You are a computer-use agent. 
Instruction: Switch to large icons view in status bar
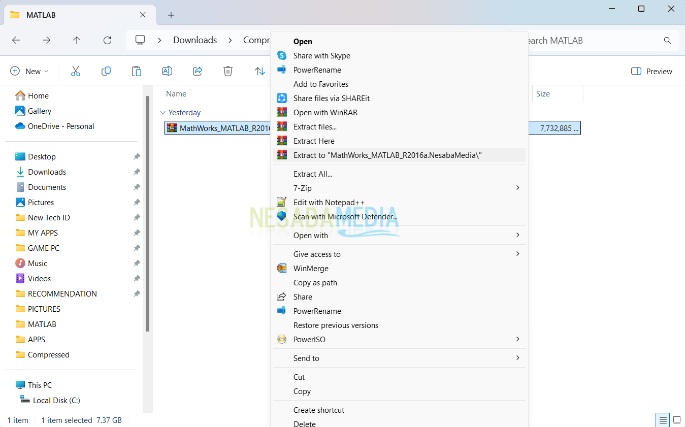pos(677,420)
